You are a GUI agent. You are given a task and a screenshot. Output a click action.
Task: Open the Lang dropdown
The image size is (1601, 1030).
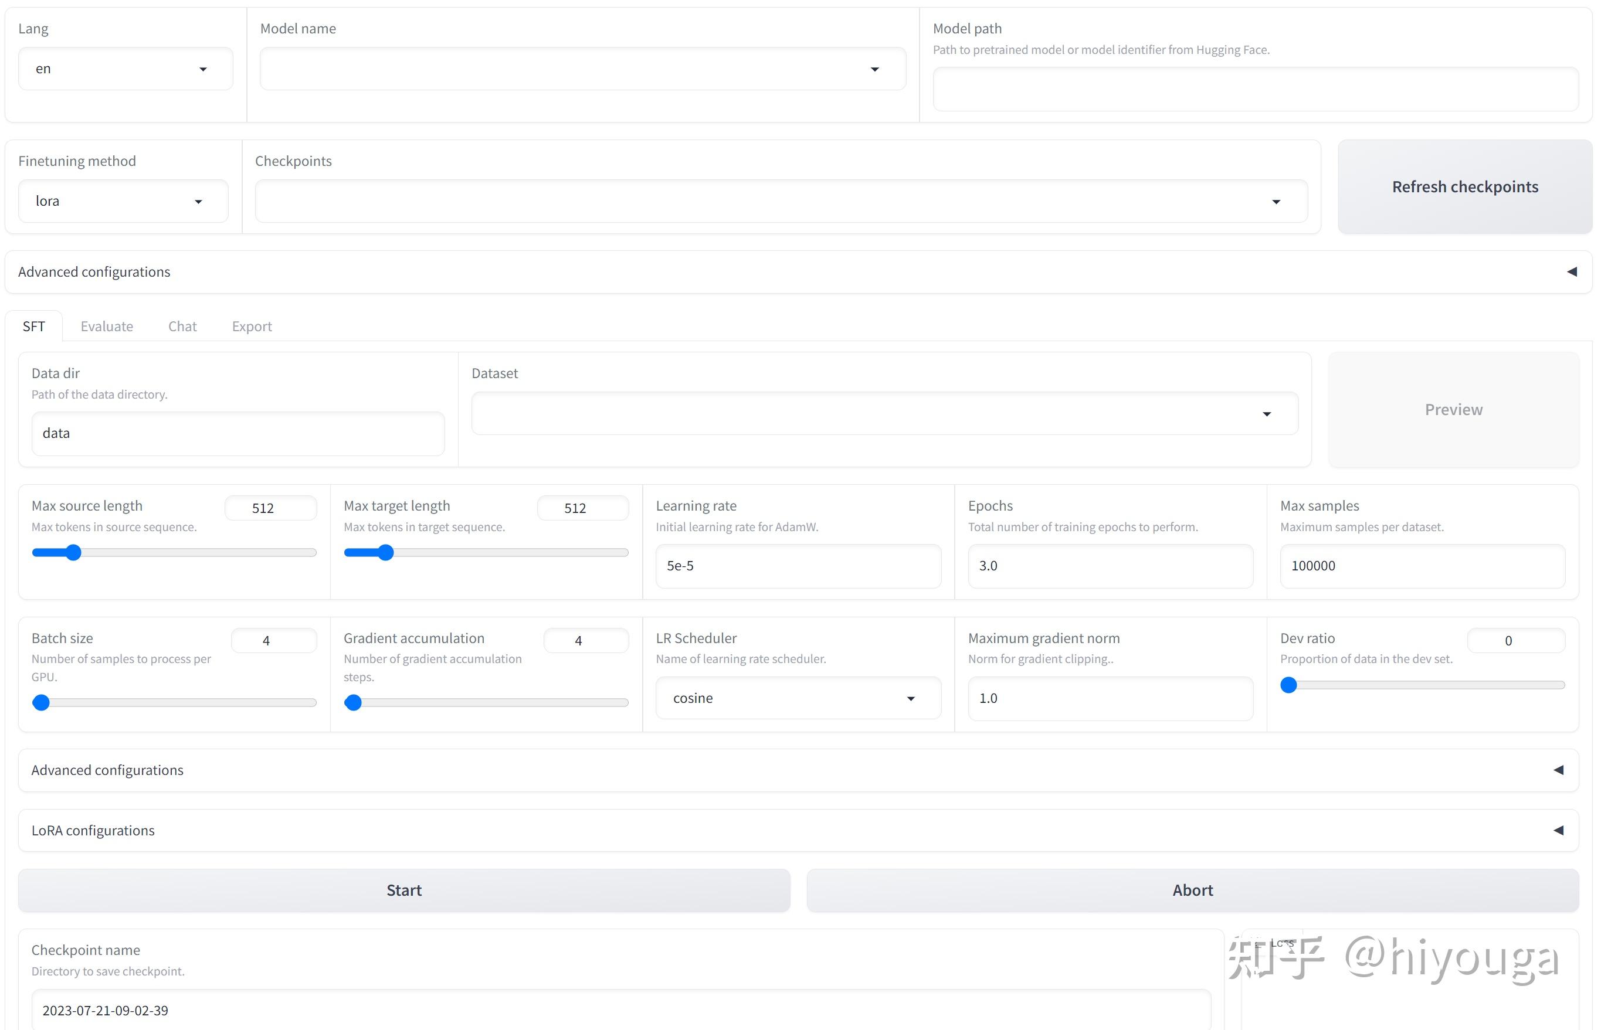coord(124,67)
